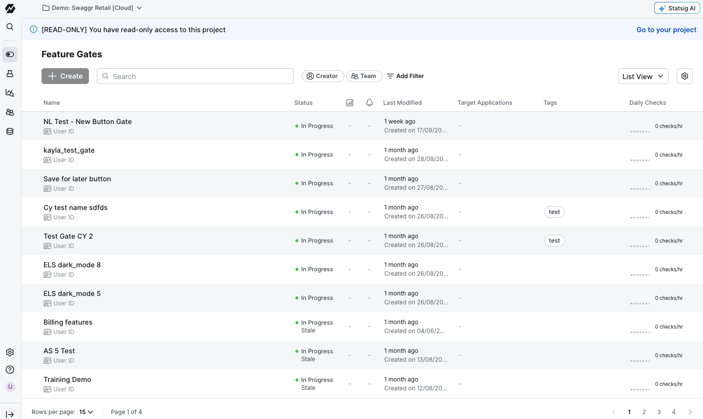
Task: Sort by the Last Modified column header
Action: click(x=402, y=103)
